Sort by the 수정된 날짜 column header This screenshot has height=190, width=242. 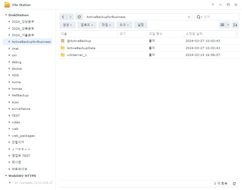[210, 34]
